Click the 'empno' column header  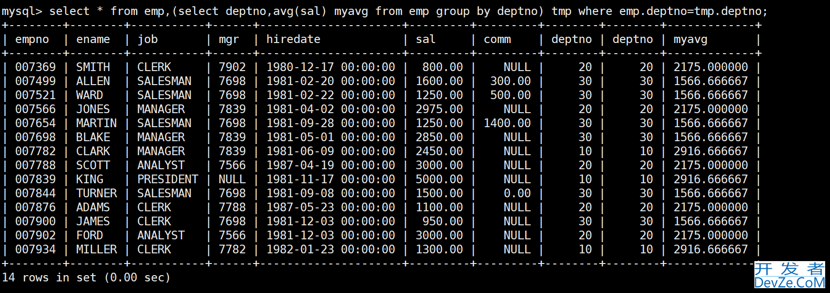click(32, 39)
